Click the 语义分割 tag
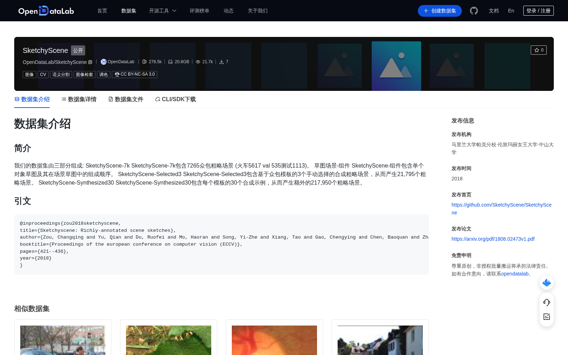Viewport: 568px width, 355px height. (61, 75)
